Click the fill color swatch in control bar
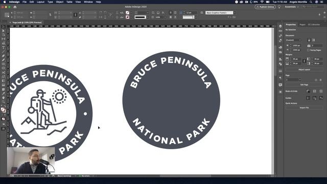 pos(127,13)
